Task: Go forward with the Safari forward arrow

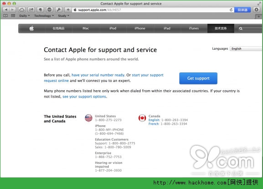Action: click(x=13, y=10)
